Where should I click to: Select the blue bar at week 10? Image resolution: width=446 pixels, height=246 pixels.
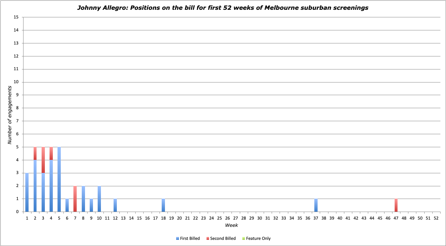99,199
